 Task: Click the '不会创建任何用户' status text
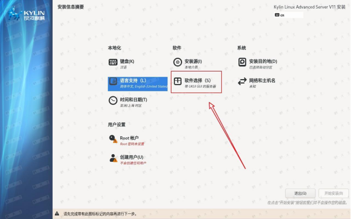(133, 163)
